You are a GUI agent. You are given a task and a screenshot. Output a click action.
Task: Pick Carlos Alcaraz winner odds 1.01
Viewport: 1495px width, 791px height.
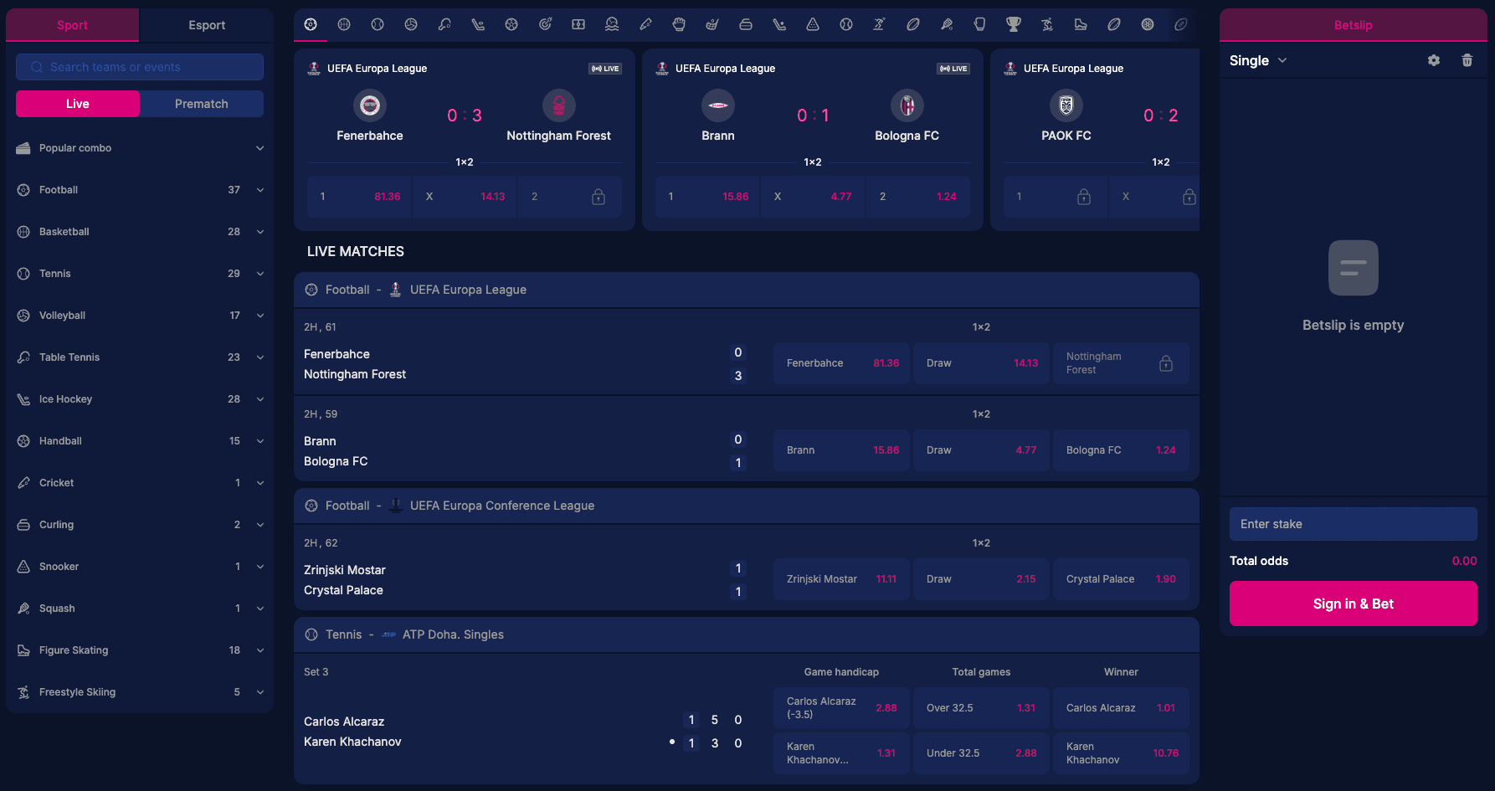[x=1121, y=707]
